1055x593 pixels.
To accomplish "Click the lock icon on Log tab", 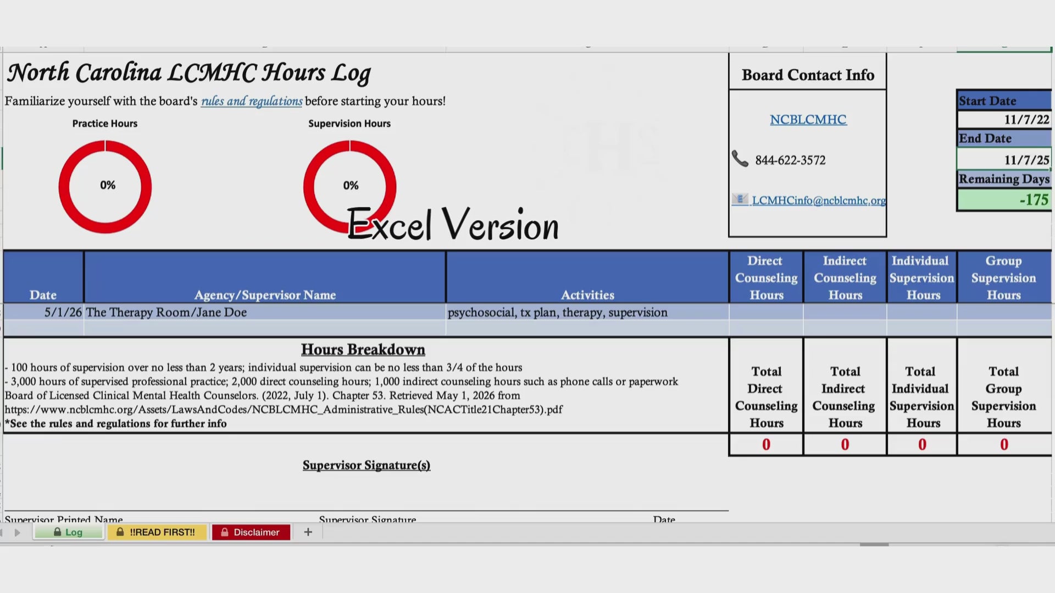I will click(x=57, y=532).
